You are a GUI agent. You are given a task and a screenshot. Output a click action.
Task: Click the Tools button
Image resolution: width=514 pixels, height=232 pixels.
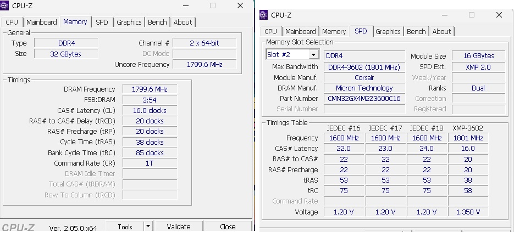pos(125,227)
